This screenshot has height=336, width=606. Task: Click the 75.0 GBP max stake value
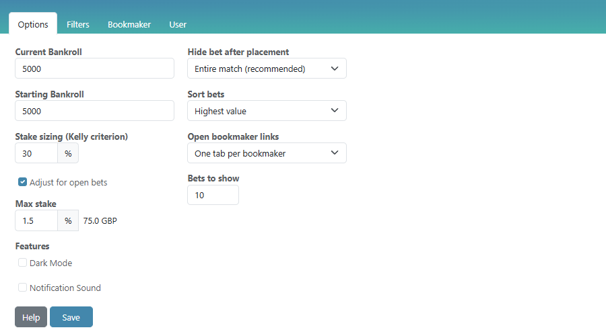coord(100,221)
